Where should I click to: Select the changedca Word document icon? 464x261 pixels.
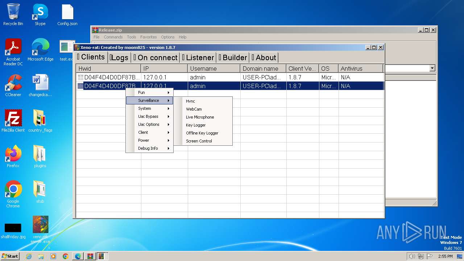point(40,86)
